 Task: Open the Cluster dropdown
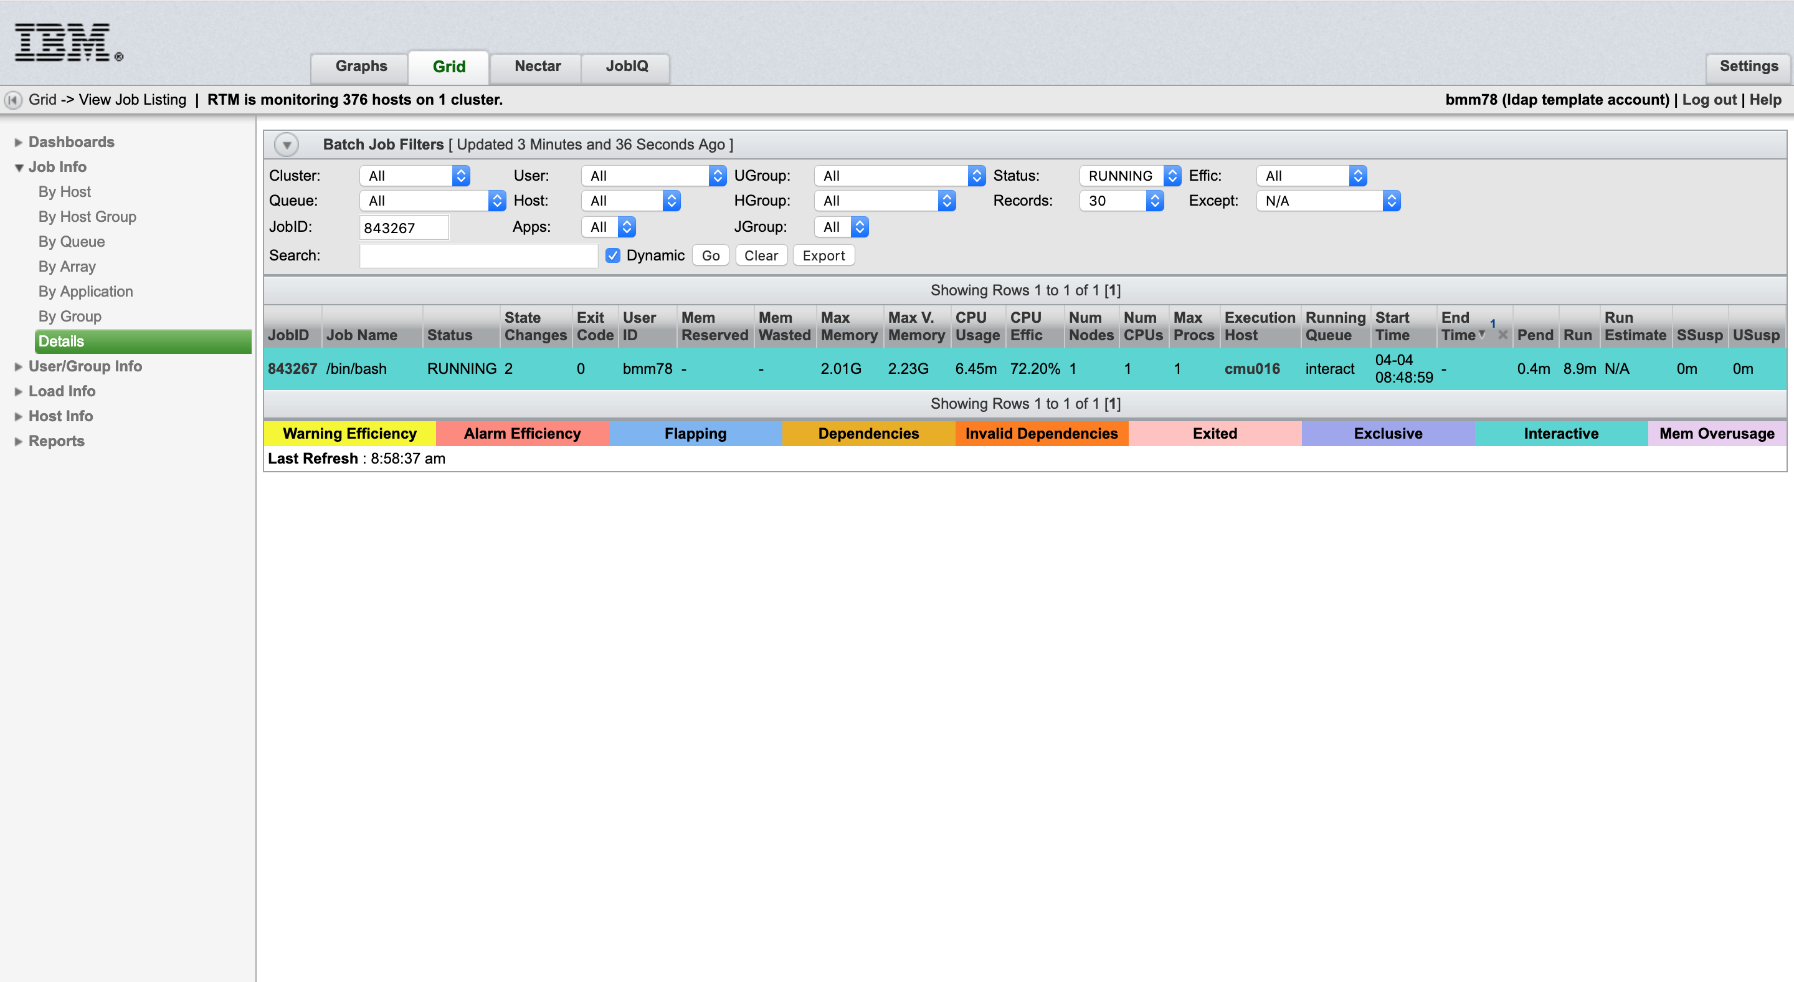(x=414, y=176)
